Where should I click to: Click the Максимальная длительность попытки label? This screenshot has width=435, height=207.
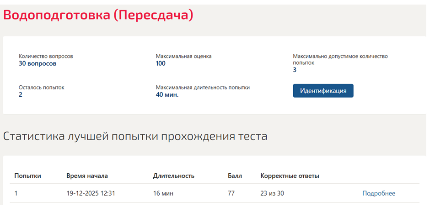203,88
